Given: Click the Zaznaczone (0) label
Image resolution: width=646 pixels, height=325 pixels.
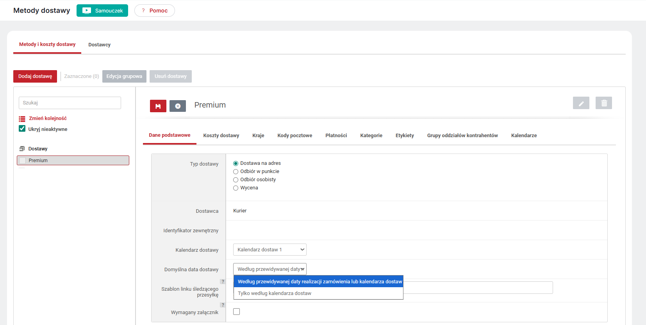Looking at the screenshot, I should 82,76.
